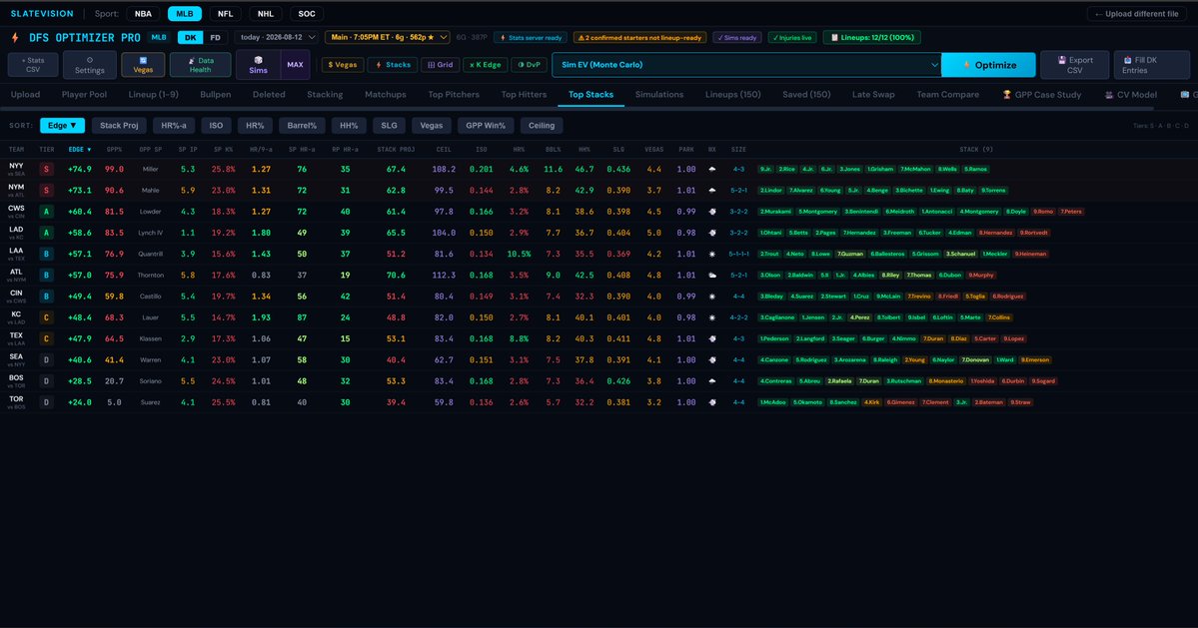
Task: Click the NYM team cell
Action: point(16,190)
